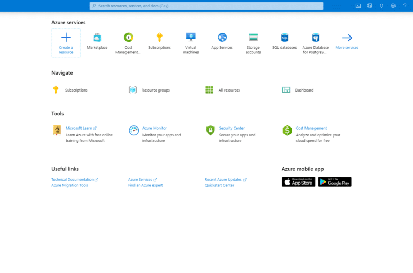Click the Cost Management dollar hexagon icon

pos(287,130)
